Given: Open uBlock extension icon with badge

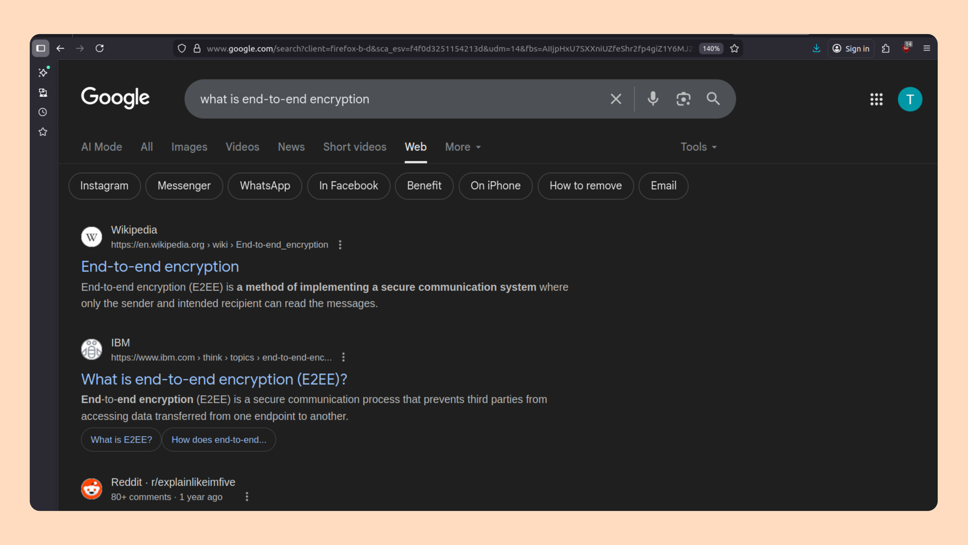Looking at the screenshot, I should pos(907,47).
